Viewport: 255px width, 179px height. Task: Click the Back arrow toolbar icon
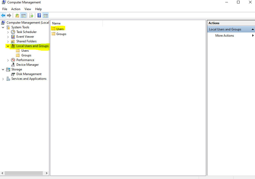coord(3,16)
